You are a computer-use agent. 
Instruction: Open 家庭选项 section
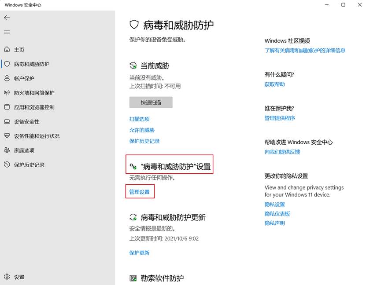pos(24,150)
